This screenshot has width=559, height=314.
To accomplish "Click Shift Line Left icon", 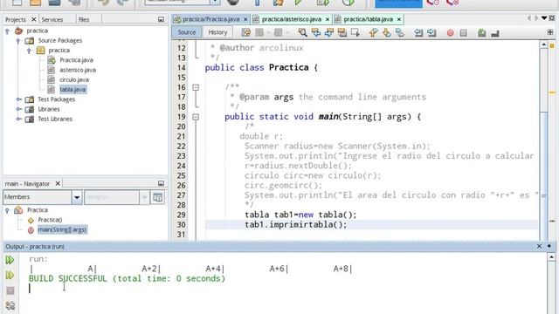I will [x=418, y=33].
